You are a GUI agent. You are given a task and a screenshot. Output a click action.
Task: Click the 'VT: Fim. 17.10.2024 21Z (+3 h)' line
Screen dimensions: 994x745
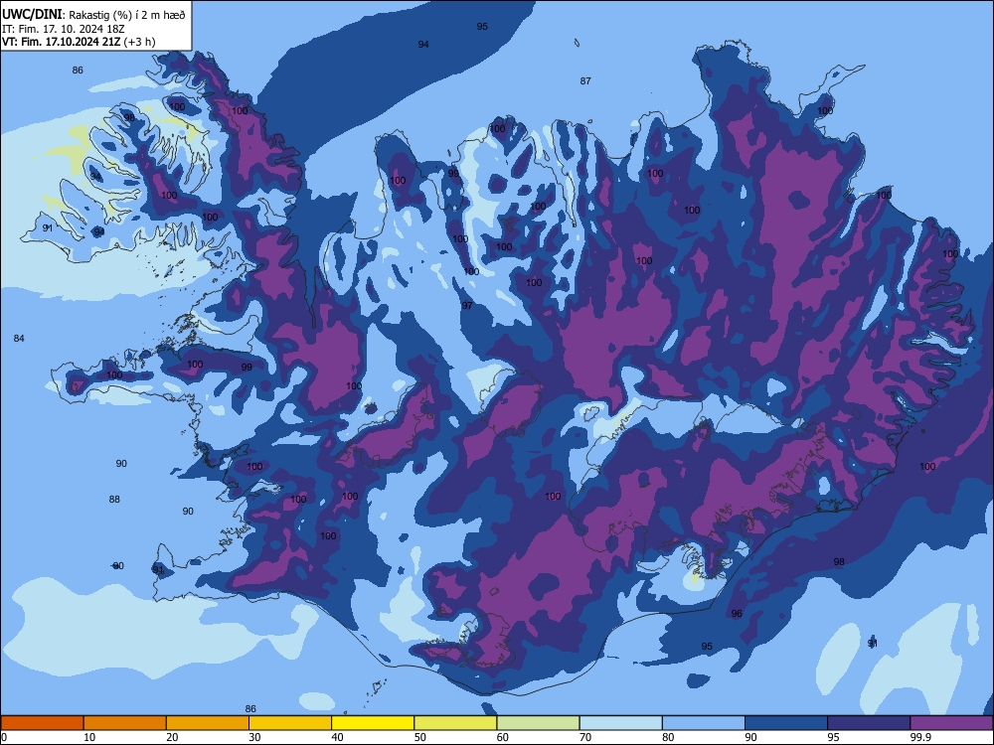click(x=79, y=42)
